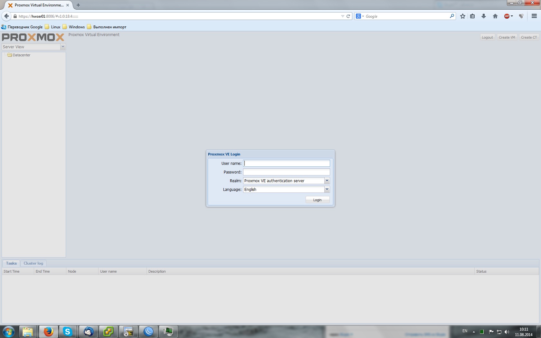Open the Adblock Plus icon menu
The image size is (541, 338).
508,16
